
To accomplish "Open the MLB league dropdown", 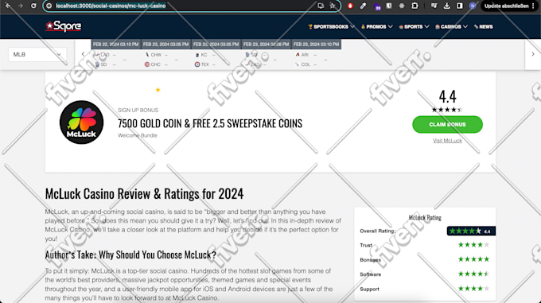I will pos(37,54).
